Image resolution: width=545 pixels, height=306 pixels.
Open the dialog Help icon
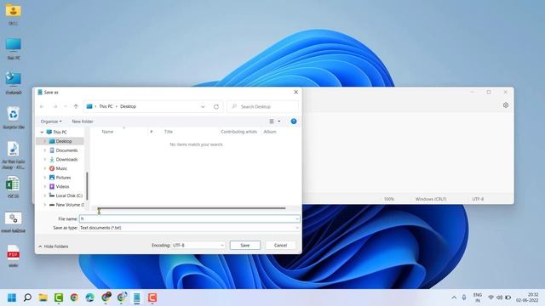tap(294, 122)
